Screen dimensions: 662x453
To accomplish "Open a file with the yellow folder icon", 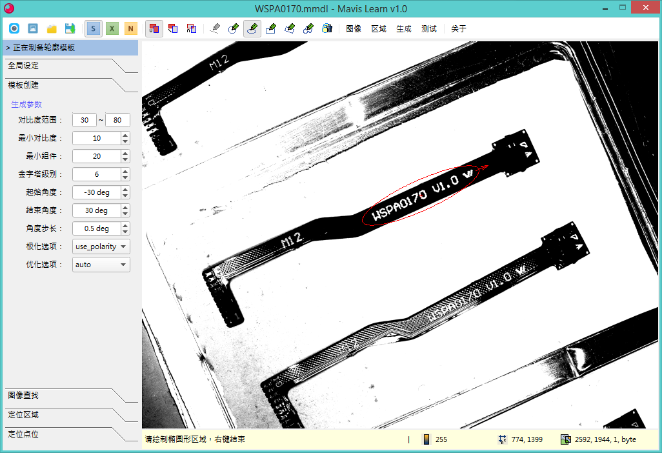I will click(52, 28).
